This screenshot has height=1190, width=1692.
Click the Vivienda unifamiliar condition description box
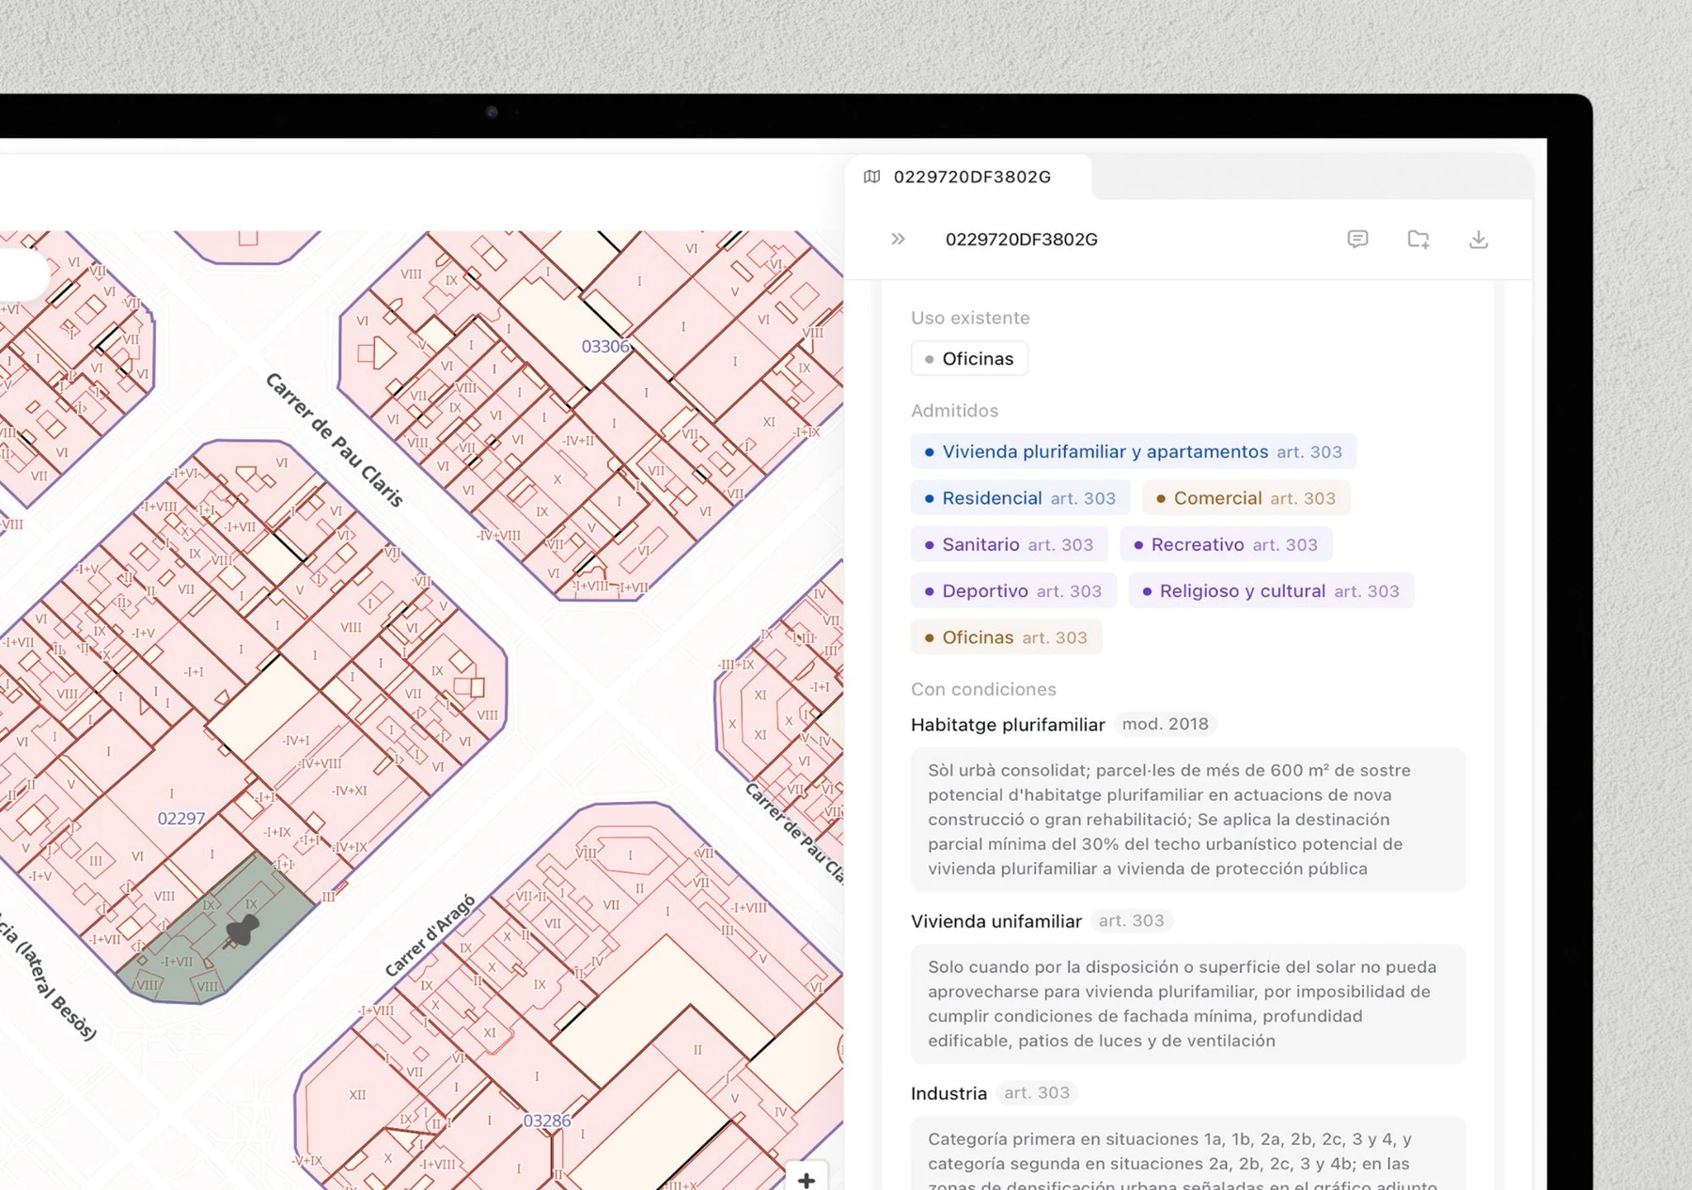coord(1188,1004)
